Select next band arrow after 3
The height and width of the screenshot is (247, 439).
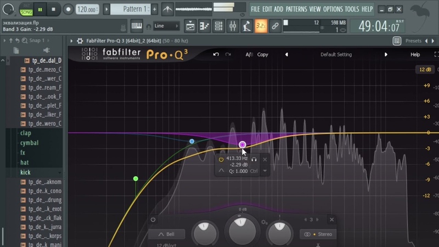pos(318,220)
